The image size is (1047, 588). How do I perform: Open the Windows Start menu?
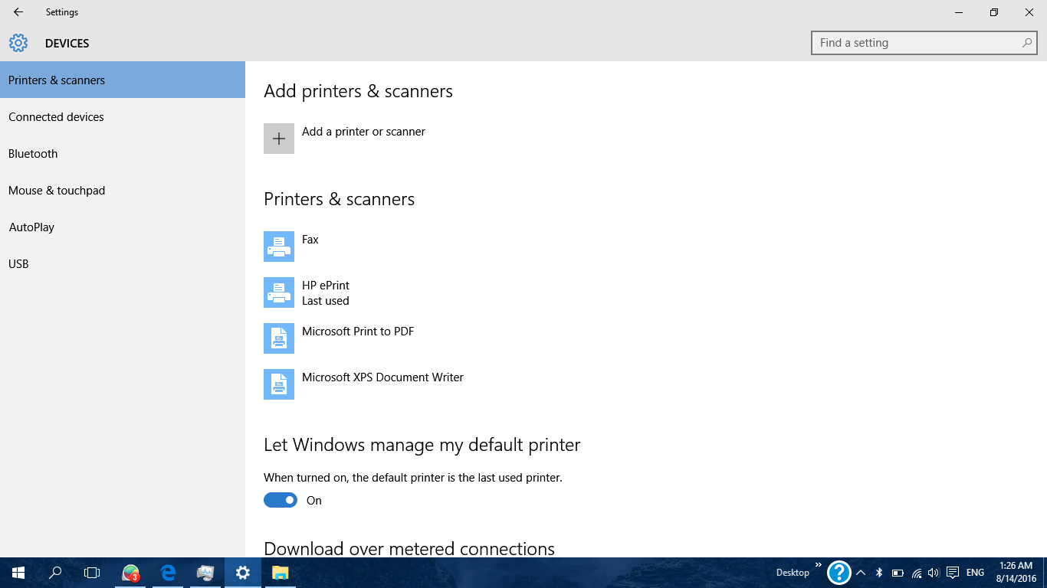pos(18,573)
